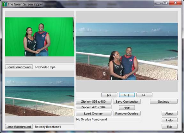
Task: Exit the application
Action: 169,127
